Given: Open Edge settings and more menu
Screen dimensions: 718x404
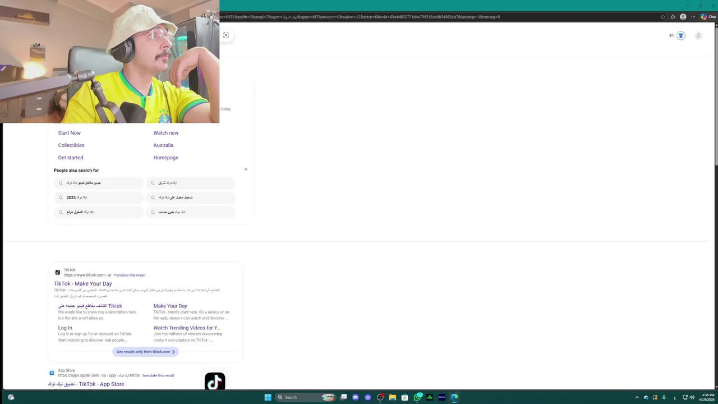Looking at the screenshot, I should tap(692, 17).
